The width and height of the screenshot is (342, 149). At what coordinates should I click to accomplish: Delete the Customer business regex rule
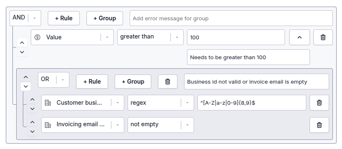319,103
